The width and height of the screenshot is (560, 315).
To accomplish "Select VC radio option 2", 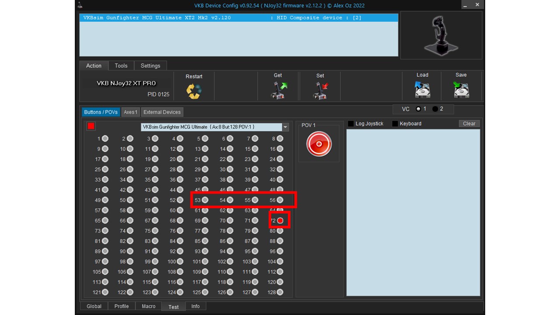I will tap(435, 109).
